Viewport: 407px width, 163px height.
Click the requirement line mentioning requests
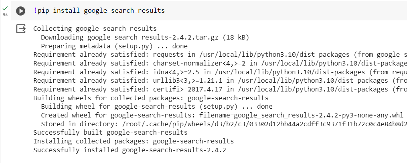[x=220, y=55]
